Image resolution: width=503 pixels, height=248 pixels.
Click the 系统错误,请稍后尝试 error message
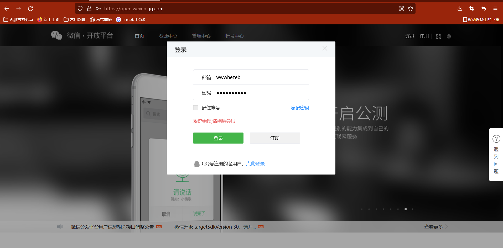pos(214,121)
